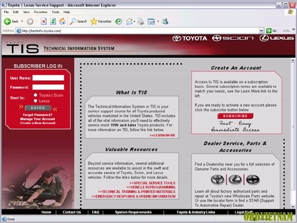Click inside the User Name field
297x223 pixels.
pos(48,78)
